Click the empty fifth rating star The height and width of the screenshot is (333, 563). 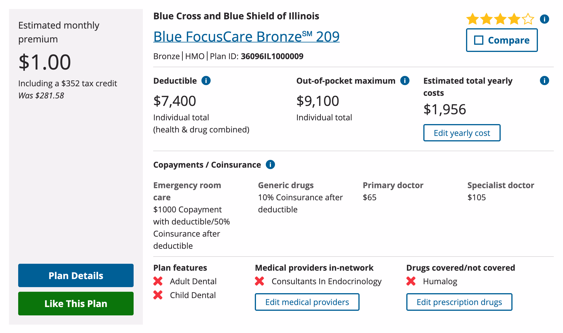[527, 19]
